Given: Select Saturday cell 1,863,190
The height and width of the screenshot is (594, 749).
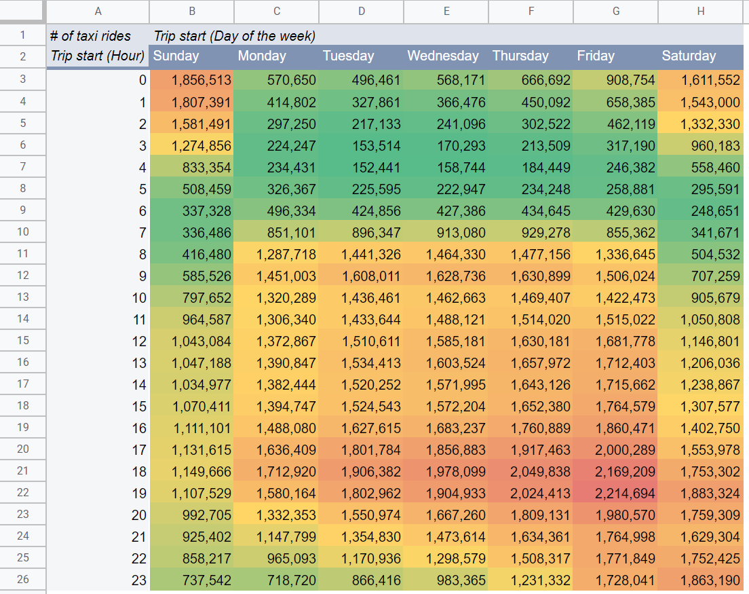Looking at the screenshot, I should point(701,580).
